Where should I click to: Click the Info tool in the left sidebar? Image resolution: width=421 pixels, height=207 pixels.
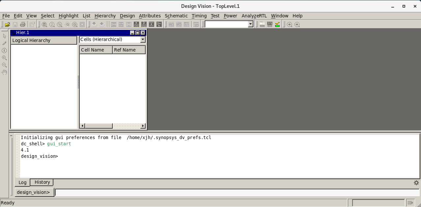(4, 50)
